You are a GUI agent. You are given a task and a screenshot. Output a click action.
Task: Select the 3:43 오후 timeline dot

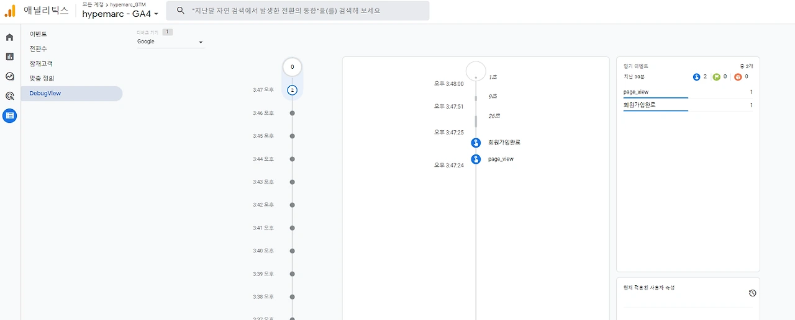(x=293, y=182)
